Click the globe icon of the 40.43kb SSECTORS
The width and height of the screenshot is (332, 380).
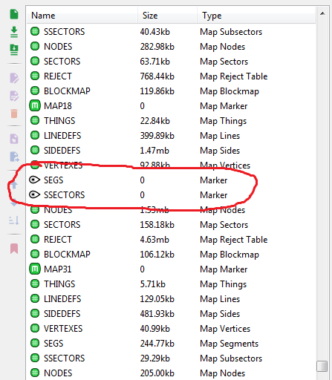35,31
